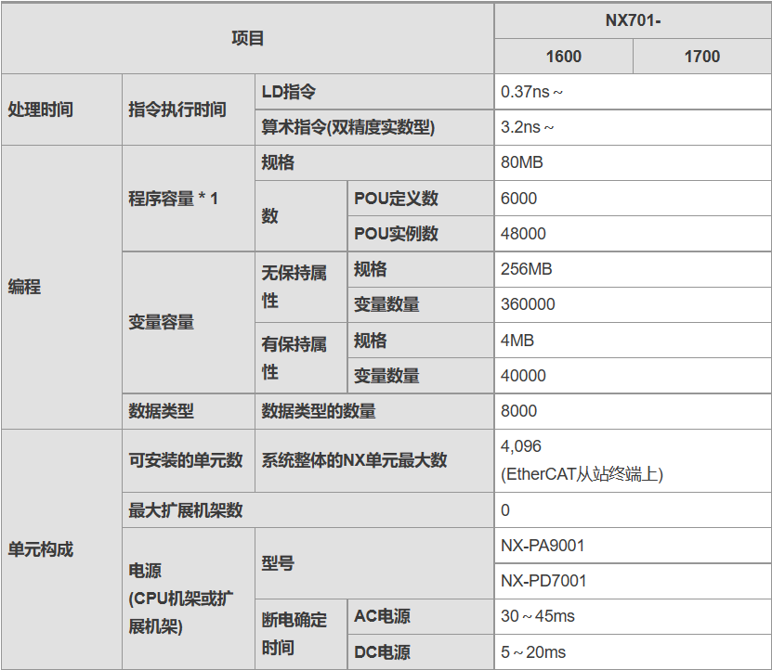Click the 1700 model column header

(x=701, y=57)
